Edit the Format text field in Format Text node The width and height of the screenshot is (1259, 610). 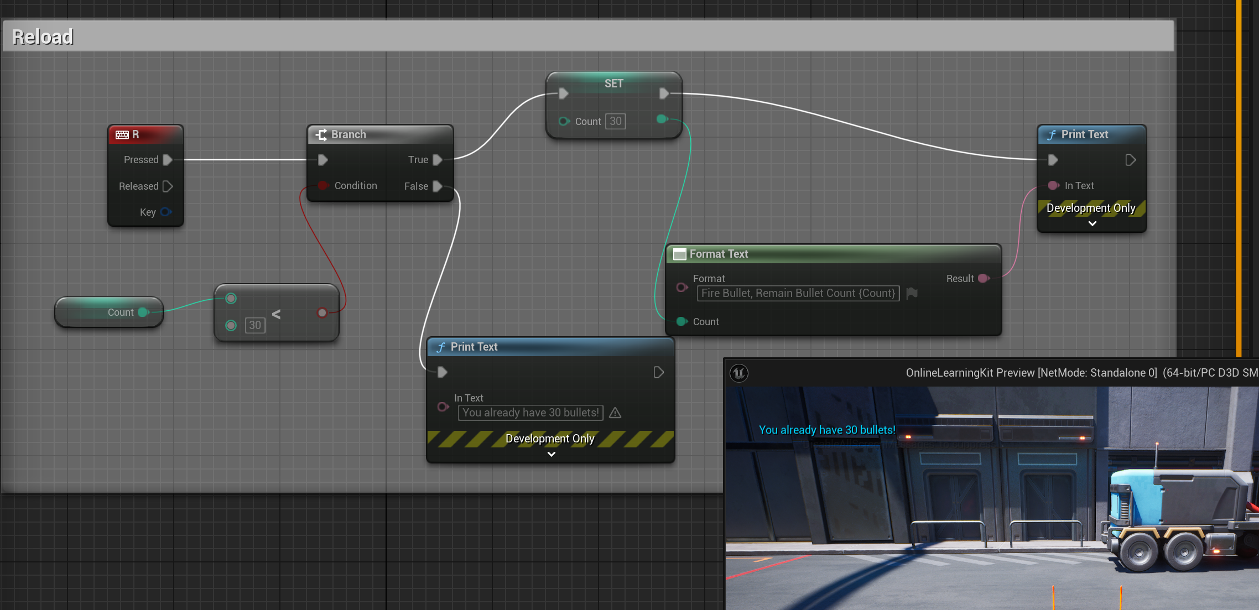[x=798, y=293]
